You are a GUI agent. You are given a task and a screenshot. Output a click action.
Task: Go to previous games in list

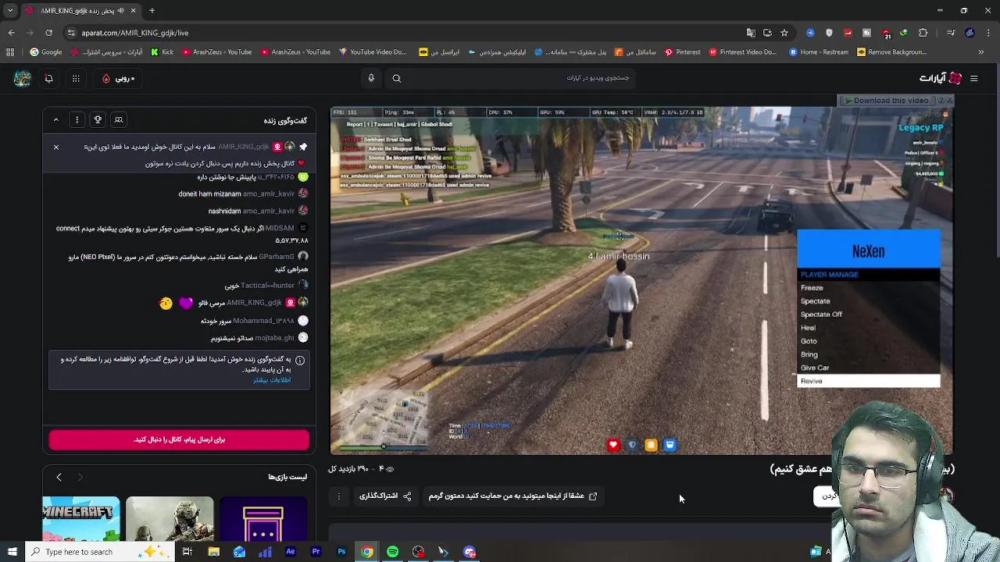[59, 477]
